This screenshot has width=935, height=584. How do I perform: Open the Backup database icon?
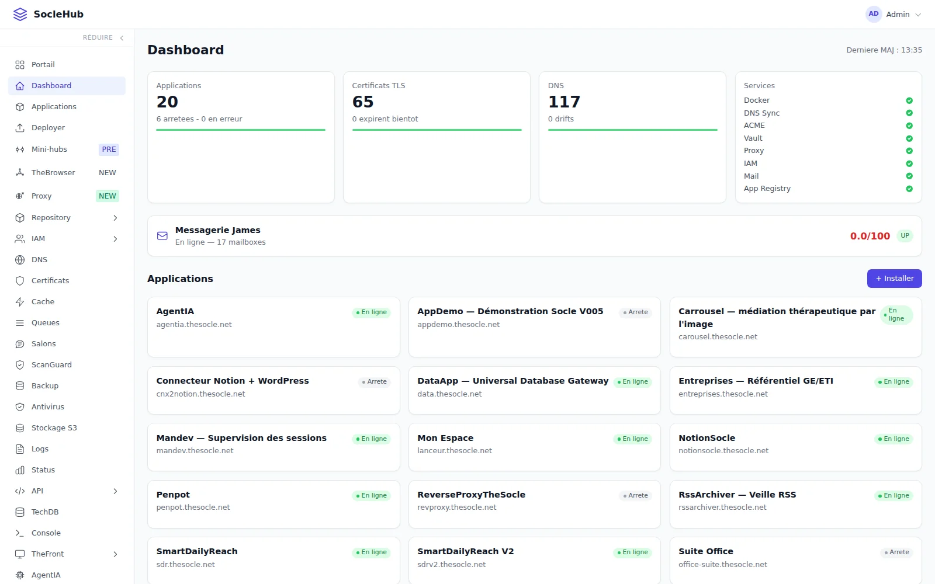click(x=20, y=386)
